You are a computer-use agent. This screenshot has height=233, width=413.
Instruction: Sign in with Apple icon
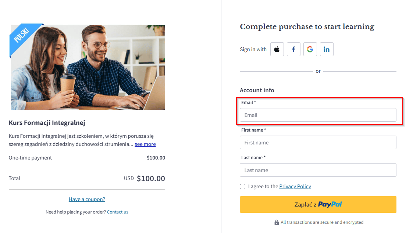pyautogui.click(x=277, y=49)
